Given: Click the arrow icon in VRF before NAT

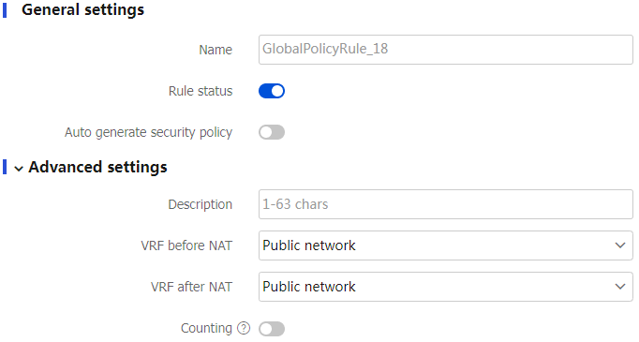Looking at the screenshot, I should (x=620, y=245).
